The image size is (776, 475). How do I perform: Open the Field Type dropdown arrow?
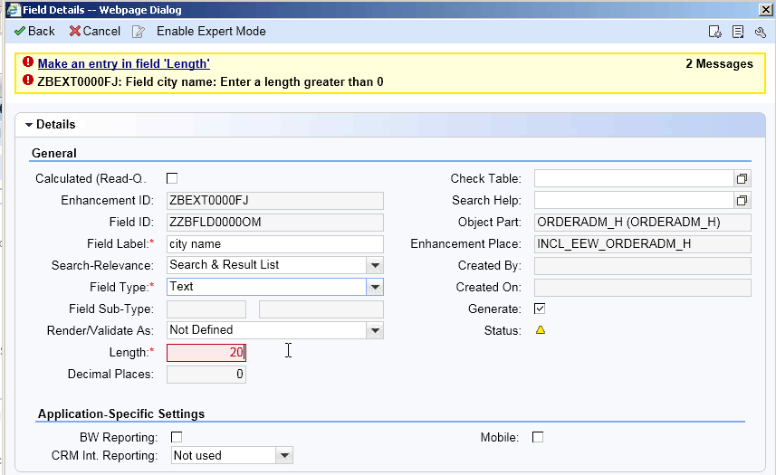point(375,287)
